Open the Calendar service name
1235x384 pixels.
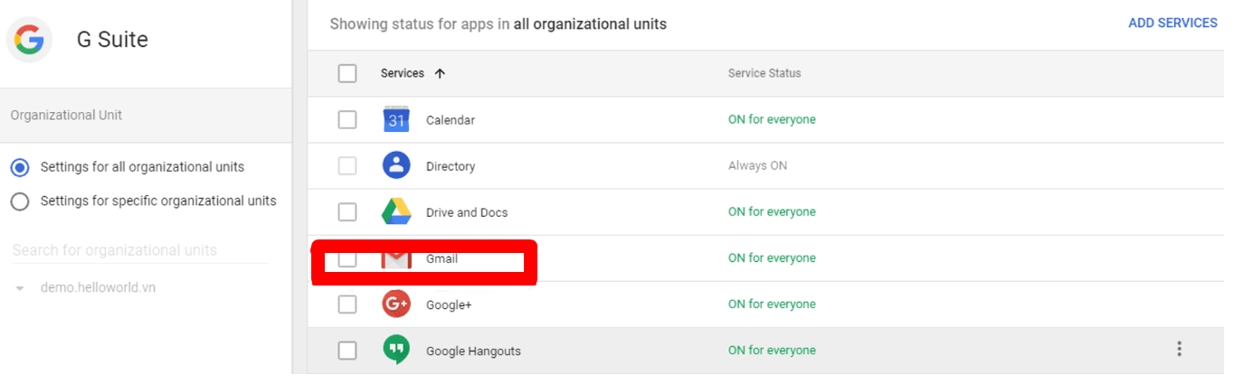(451, 120)
